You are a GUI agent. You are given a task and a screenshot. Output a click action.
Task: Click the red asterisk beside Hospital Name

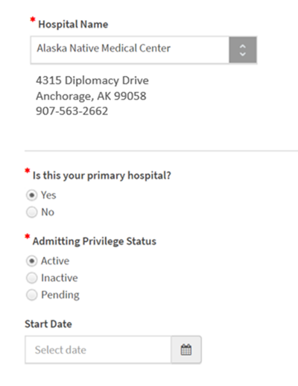click(33, 19)
